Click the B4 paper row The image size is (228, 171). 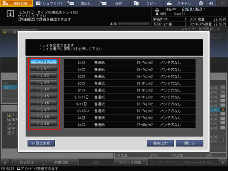pos(130,90)
